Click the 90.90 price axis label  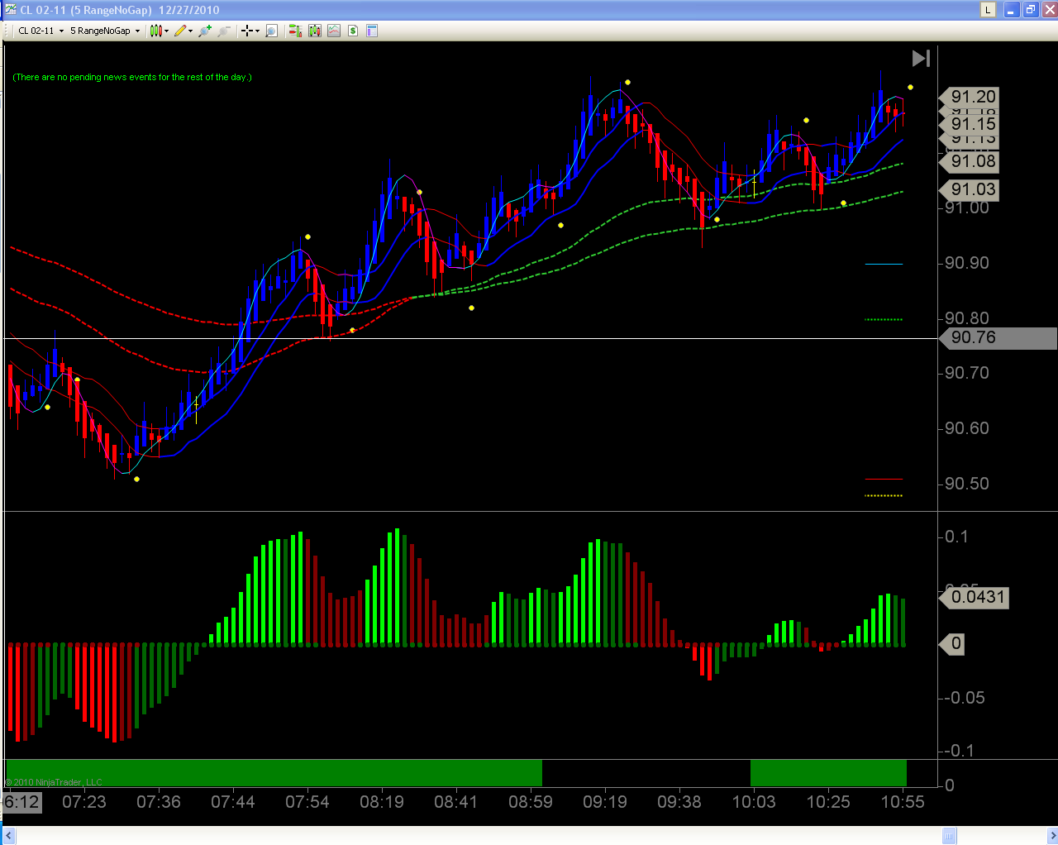click(x=967, y=263)
